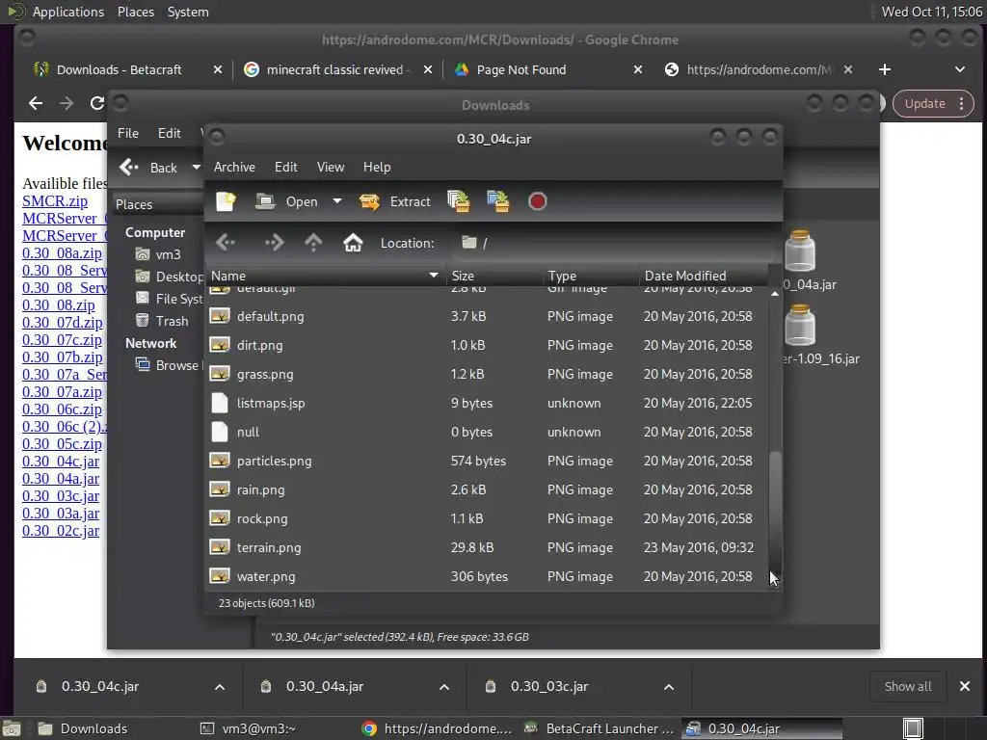
Task: Click Show all downloads button
Action: point(908,686)
